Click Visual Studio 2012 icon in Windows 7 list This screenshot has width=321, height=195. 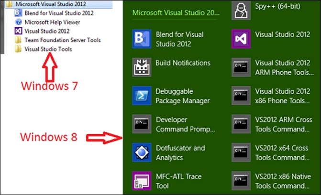18,31
